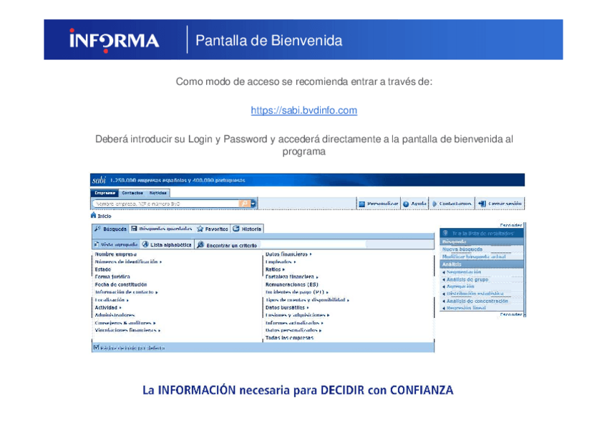Click the Inicio home icon

coord(93,215)
